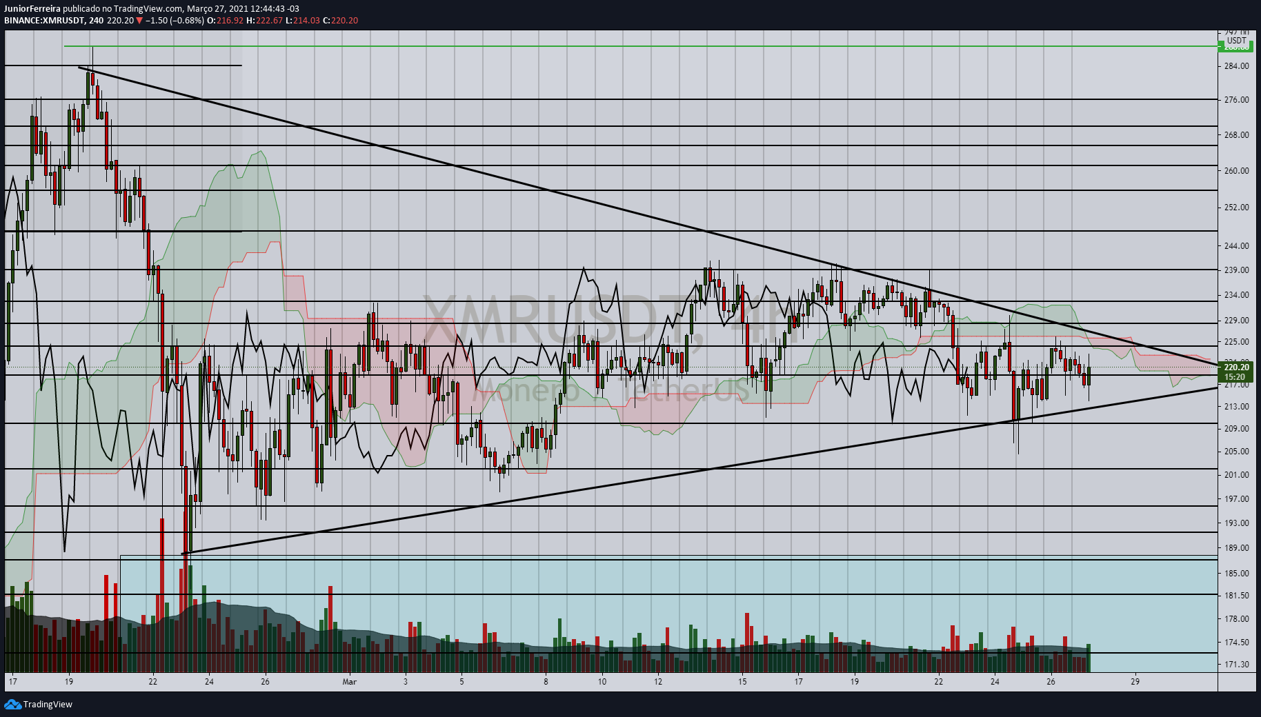Viewport: 1261px width, 717px height.
Task: Click the 181.50 price axis label
Action: (1236, 596)
